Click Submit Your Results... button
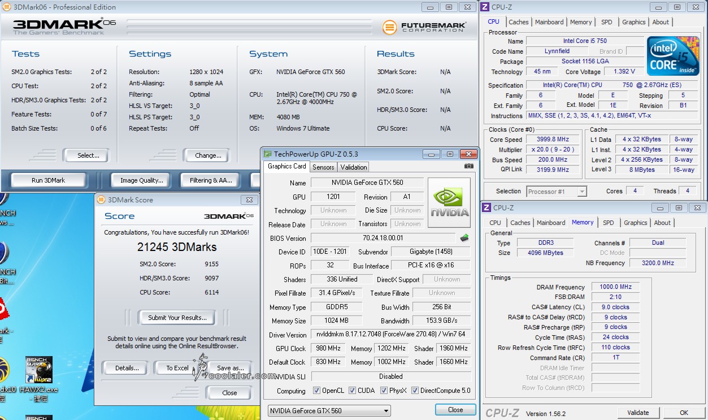The image size is (708, 420). click(177, 318)
